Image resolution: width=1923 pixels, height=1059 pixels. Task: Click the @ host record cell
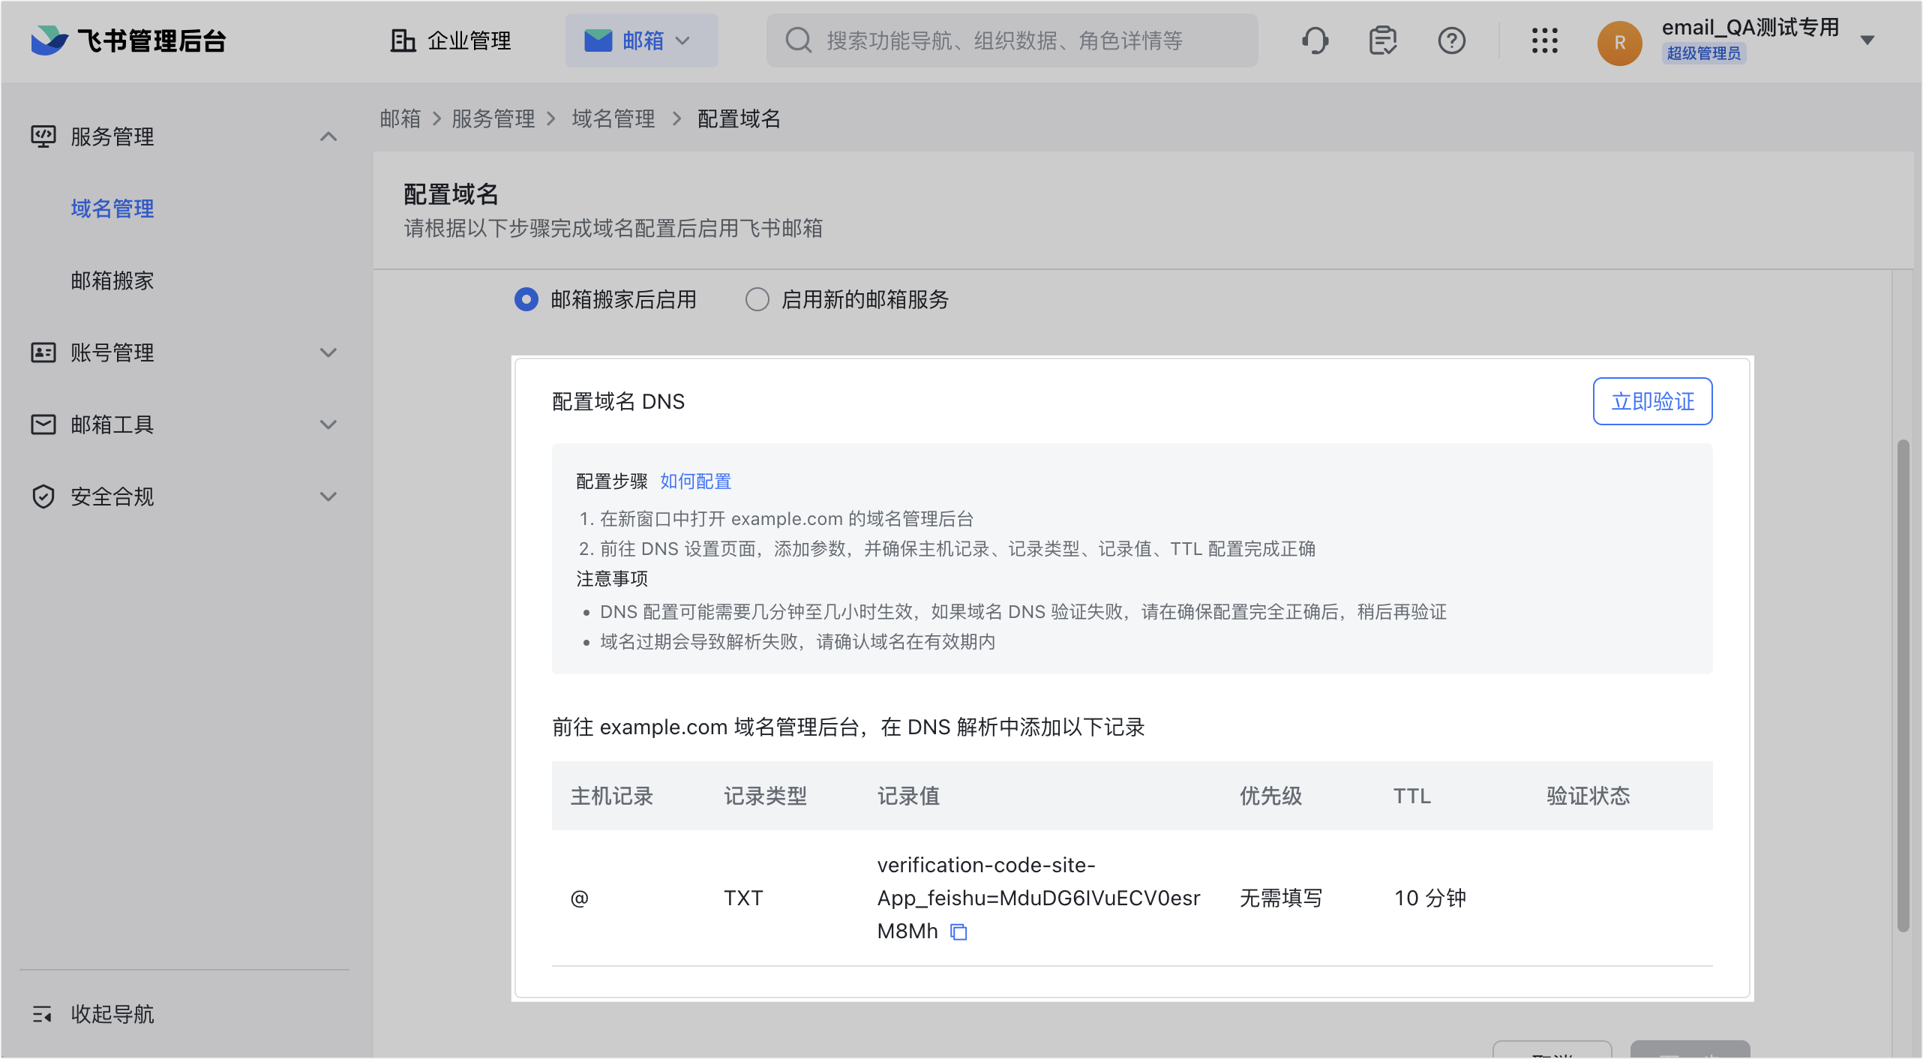tap(579, 898)
